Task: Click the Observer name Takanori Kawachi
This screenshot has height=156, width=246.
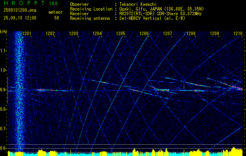Action: (138, 4)
